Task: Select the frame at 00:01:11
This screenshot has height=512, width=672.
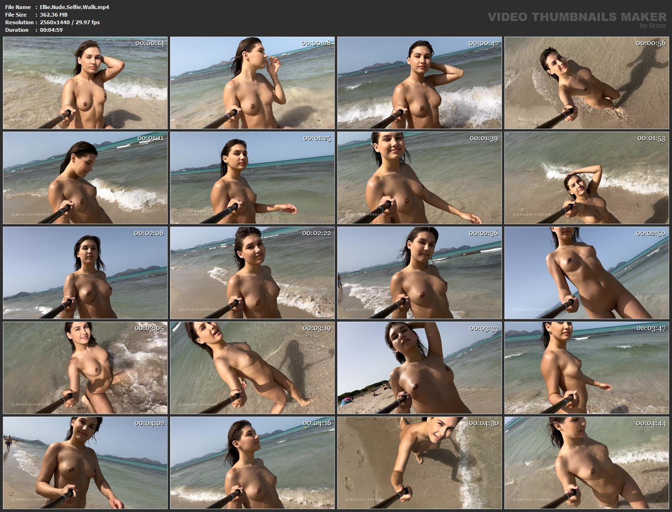Action: click(85, 178)
